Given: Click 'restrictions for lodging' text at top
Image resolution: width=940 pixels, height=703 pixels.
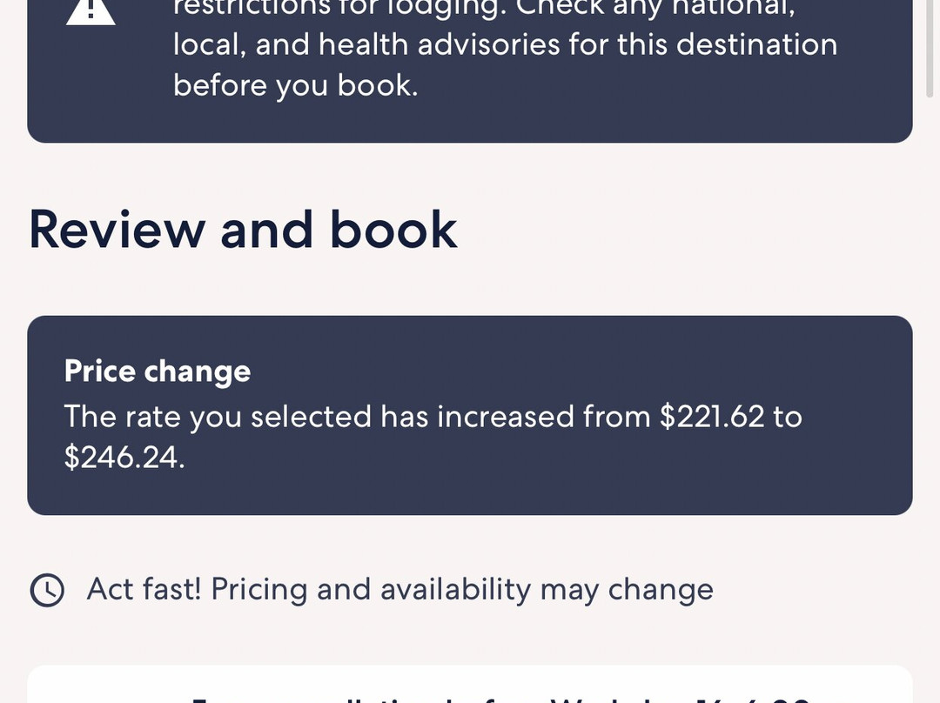Looking at the screenshot, I should [331, 7].
